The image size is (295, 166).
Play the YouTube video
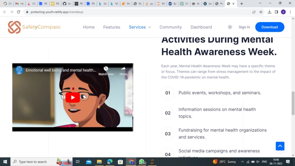tap(72, 97)
